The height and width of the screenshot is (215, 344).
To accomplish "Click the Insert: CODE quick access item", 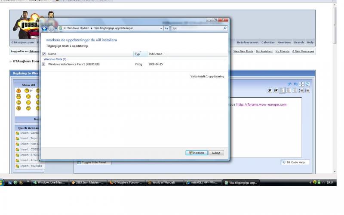I will click(27, 150).
